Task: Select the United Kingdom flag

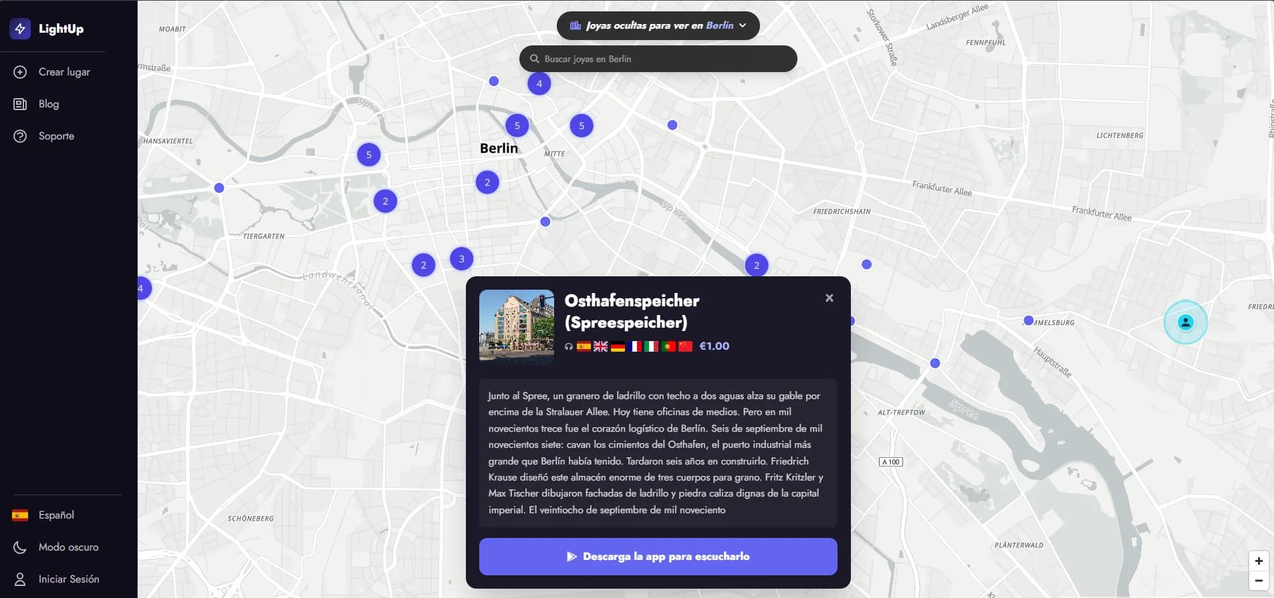Action: pos(600,346)
